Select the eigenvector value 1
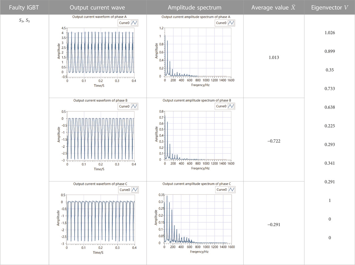This screenshot has height=265, width=355. coord(330,200)
